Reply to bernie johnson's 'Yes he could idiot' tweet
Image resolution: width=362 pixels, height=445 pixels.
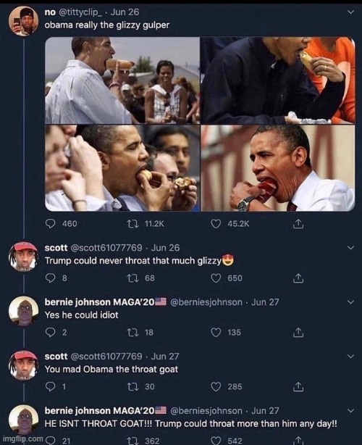51,333
